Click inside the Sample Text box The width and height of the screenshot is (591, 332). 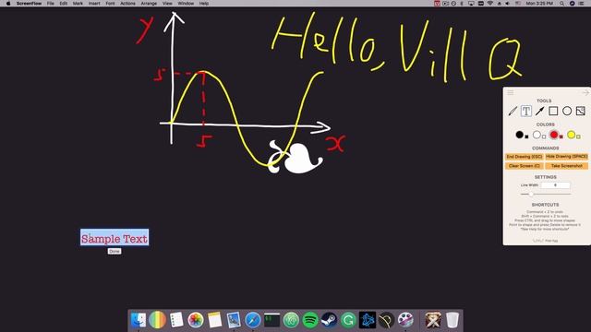pyautogui.click(x=115, y=238)
